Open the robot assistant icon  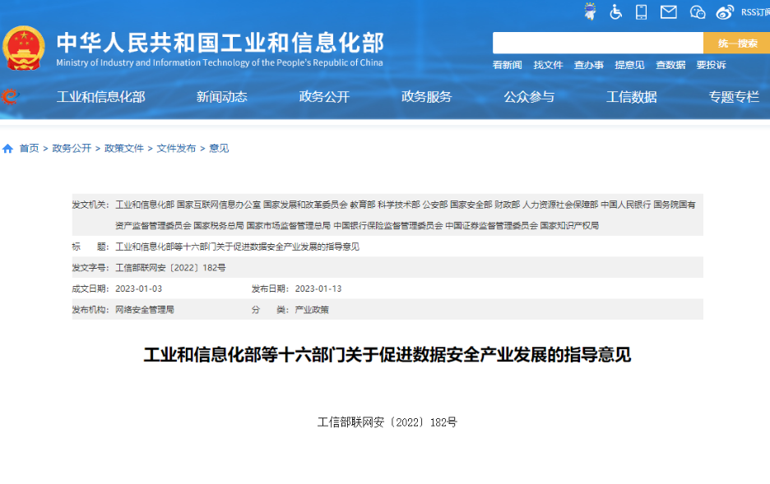coord(590,12)
